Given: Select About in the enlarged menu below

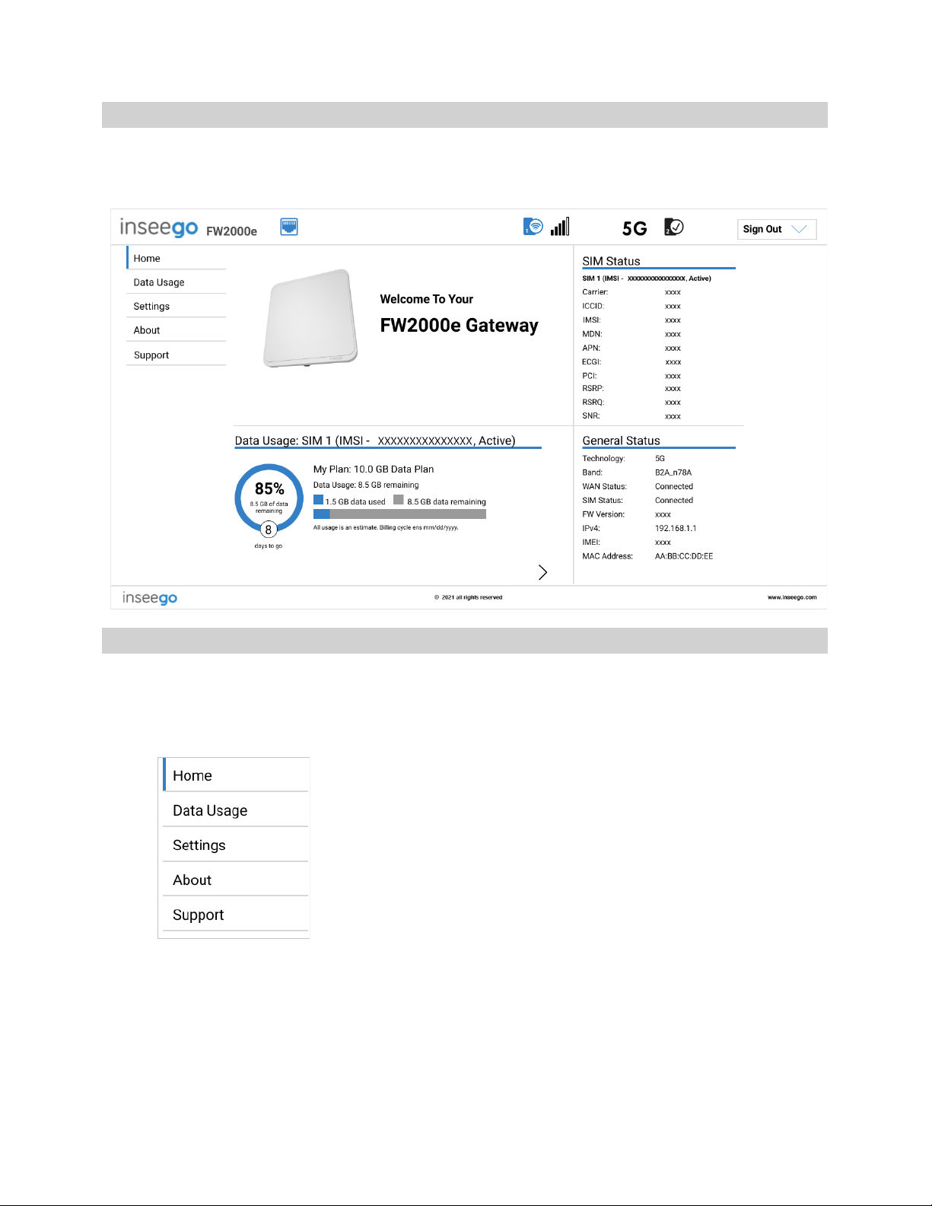Looking at the screenshot, I should pyautogui.click(x=236, y=880).
